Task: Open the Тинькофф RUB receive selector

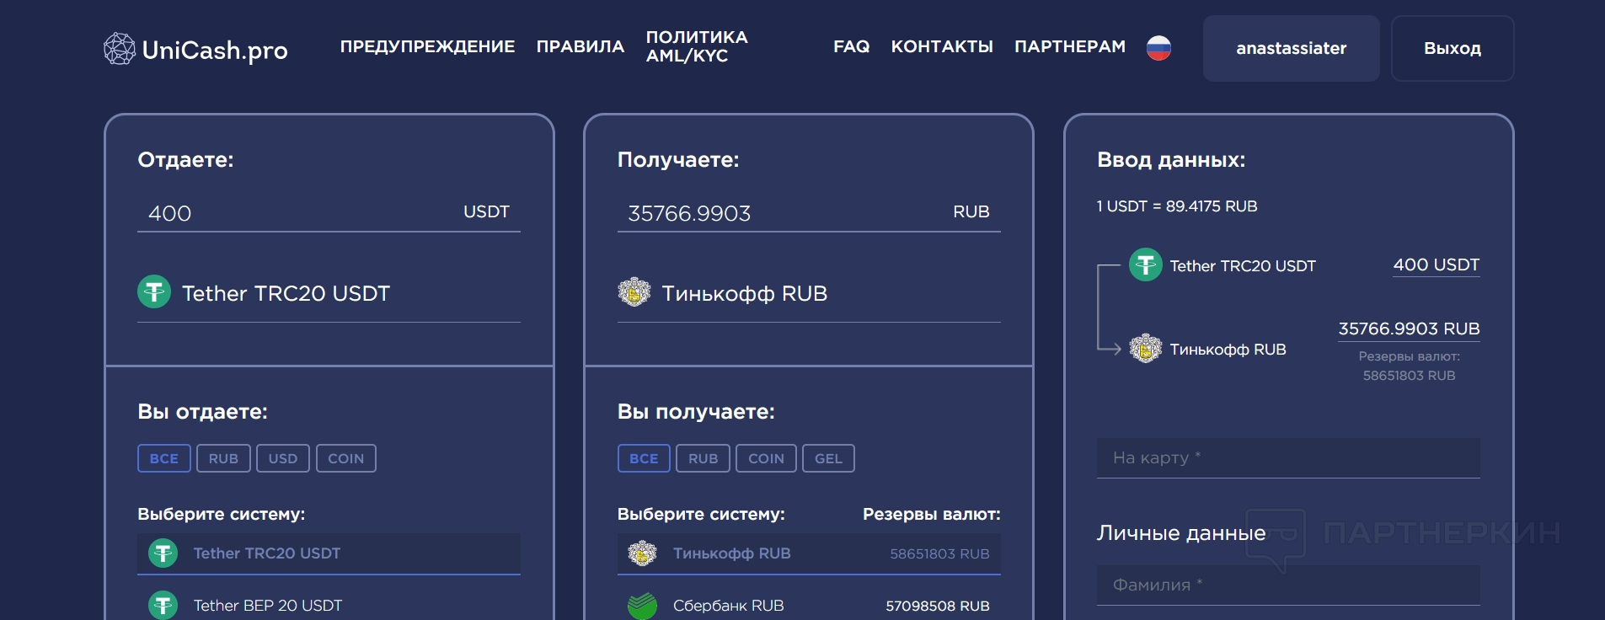Action: click(809, 293)
